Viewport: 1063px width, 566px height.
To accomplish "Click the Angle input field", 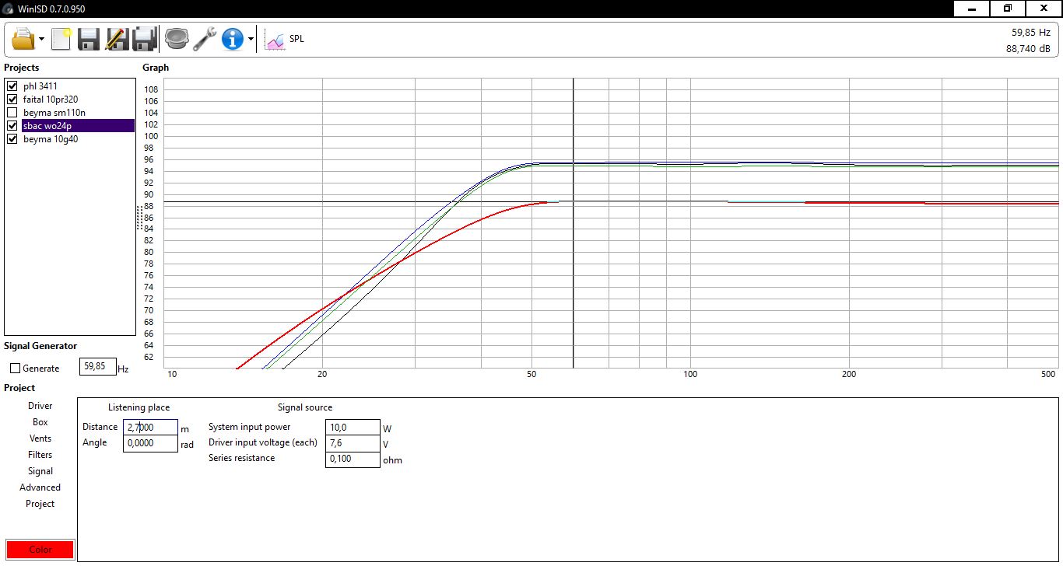I will (150, 443).
